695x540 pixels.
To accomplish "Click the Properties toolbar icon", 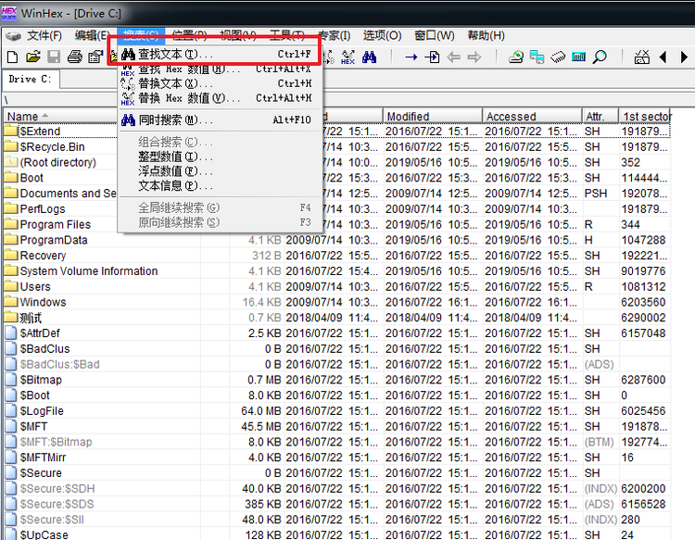I will point(95,57).
